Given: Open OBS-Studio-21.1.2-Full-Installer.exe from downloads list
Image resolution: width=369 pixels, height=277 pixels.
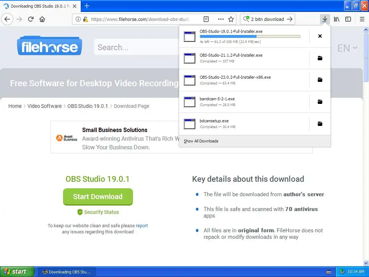Looking at the screenshot, I should tap(244, 58).
